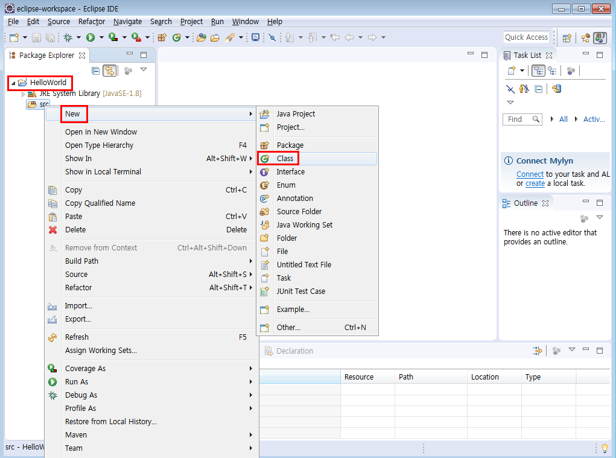
Task: Click the Quick Access field
Action: pyautogui.click(x=527, y=37)
